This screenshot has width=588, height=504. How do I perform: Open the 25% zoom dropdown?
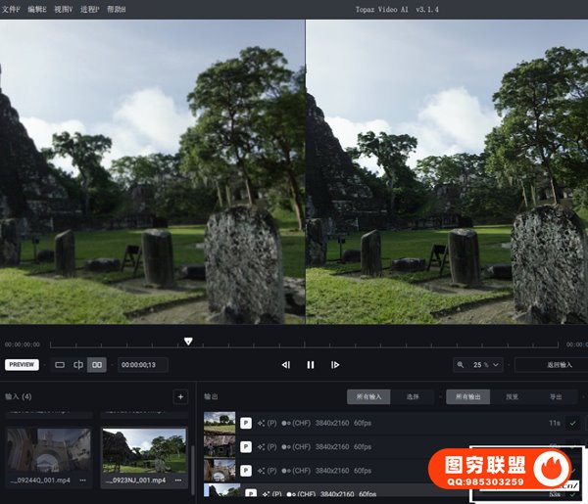[x=479, y=365]
